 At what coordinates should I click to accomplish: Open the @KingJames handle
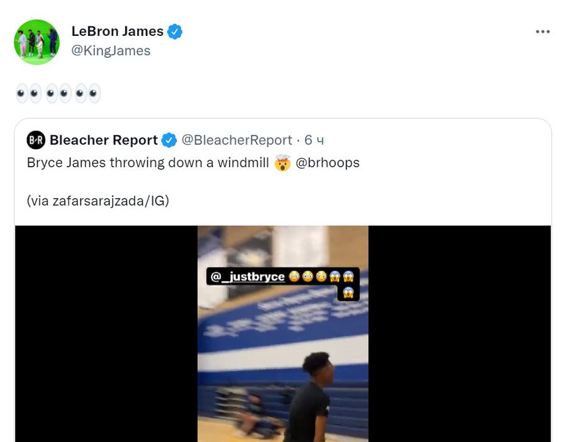(x=111, y=51)
